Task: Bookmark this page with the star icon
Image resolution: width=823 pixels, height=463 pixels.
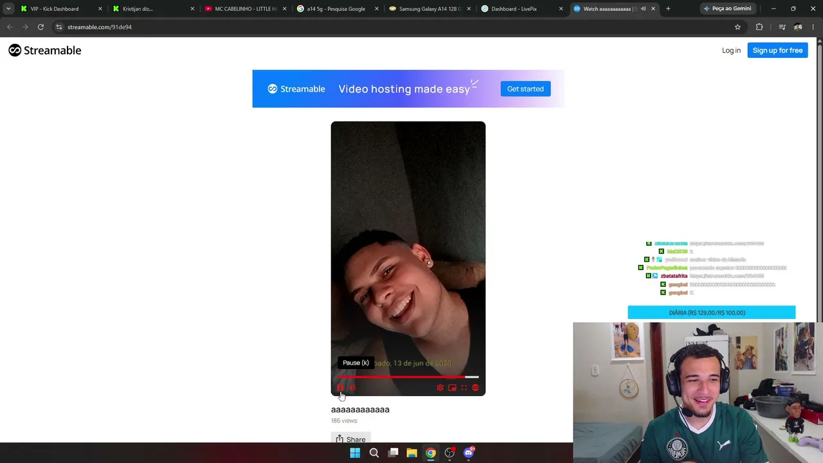Action: point(737,27)
